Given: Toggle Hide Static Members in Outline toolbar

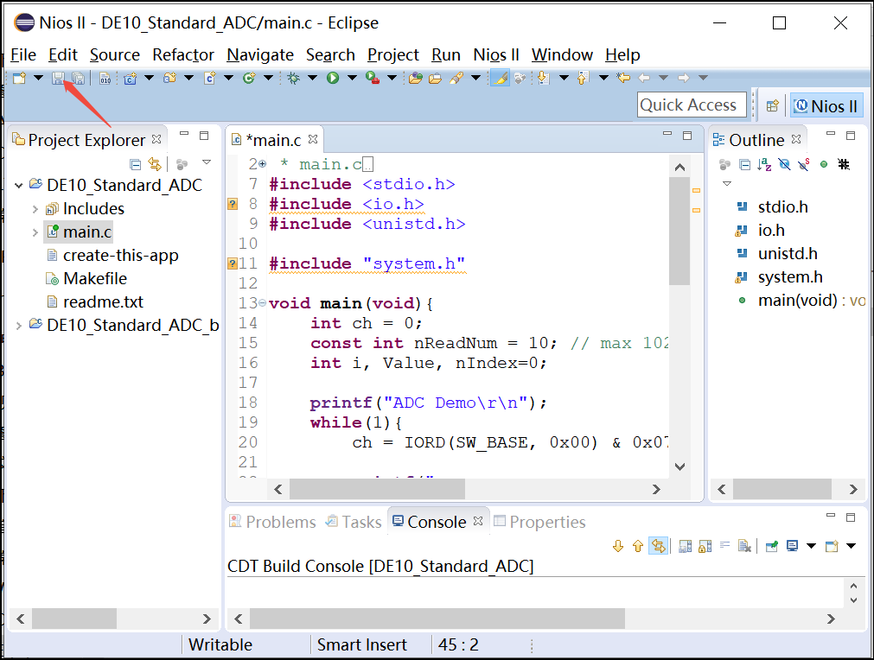Looking at the screenshot, I should [x=804, y=164].
